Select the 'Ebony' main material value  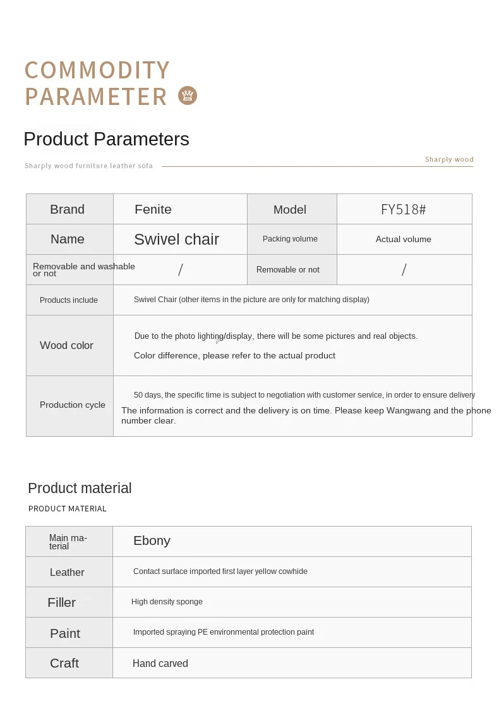click(152, 541)
